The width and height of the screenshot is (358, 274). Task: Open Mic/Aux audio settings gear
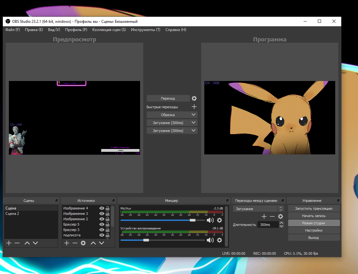tap(219, 220)
